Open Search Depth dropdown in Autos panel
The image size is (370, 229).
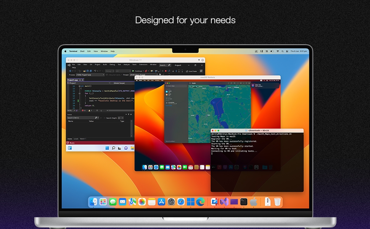tap(121, 118)
